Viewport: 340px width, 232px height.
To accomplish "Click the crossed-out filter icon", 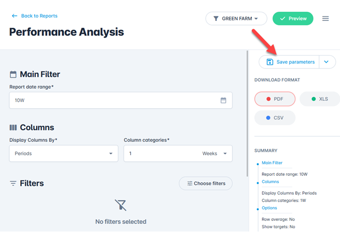I will tap(120, 205).
